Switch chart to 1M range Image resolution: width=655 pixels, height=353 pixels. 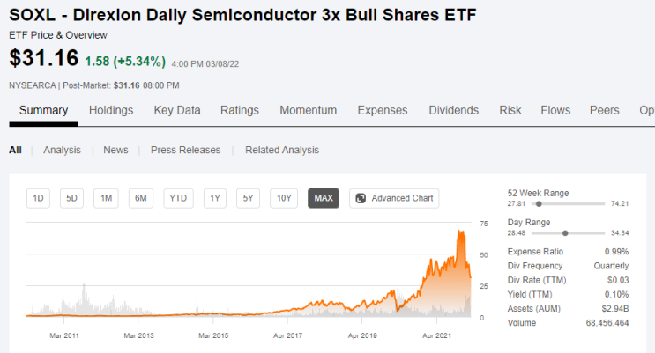(x=106, y=198)
